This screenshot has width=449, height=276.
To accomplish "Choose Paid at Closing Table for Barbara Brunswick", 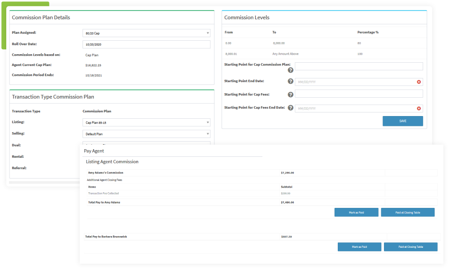I will coord(410,246).
